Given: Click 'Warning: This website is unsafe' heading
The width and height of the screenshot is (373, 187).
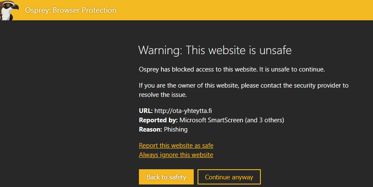Looking at the screenshot, I should 215,50.
